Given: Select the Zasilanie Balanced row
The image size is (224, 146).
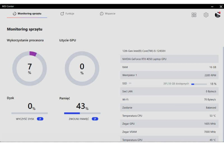Looking at the screenshot, I should 169,107.
